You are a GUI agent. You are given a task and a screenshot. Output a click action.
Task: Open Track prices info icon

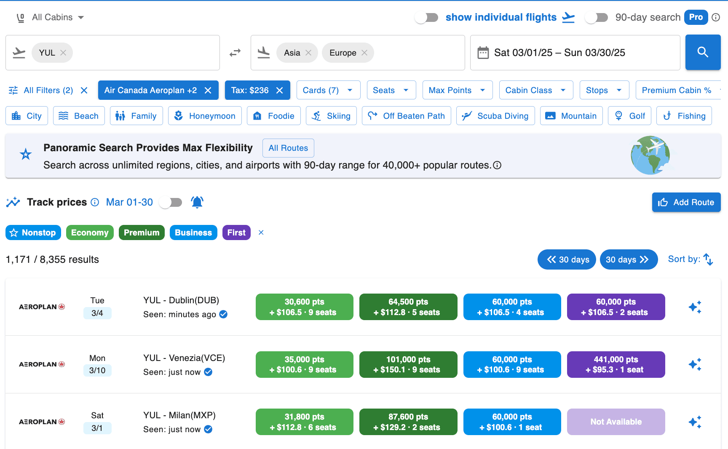tap(95, 202)
